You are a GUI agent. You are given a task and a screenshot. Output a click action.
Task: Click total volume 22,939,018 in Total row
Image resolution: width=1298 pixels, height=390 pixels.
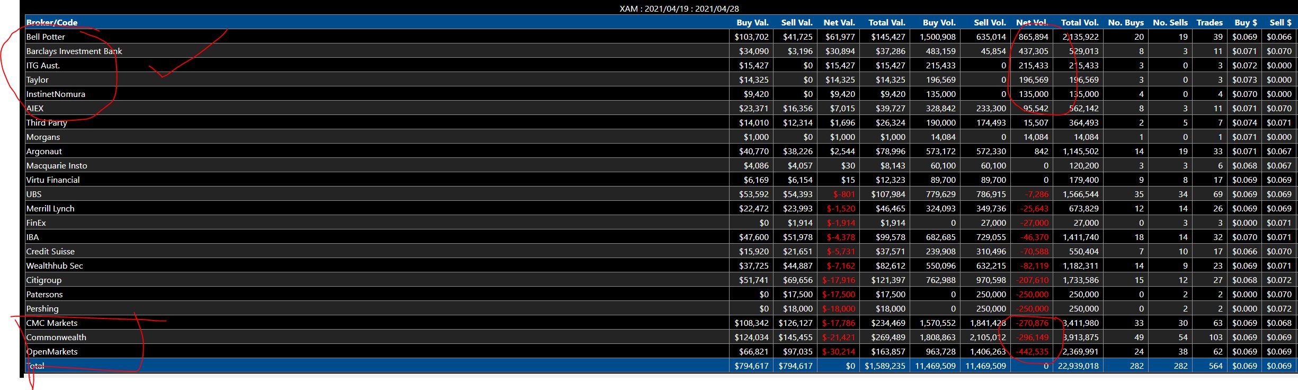coord(1078,366)
